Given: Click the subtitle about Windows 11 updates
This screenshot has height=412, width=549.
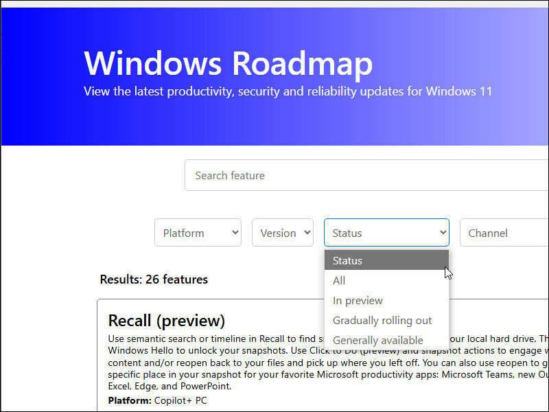Looking at the screenshot, I should click(288, 91).
